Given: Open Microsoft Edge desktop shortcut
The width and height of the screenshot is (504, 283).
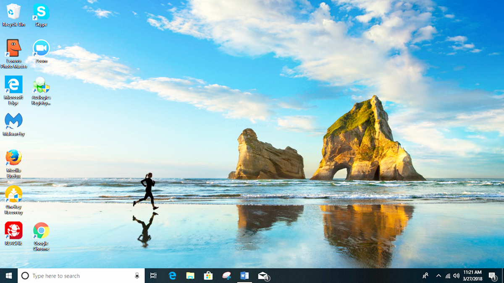Looking at the screenshot, I should coord(13,91).
